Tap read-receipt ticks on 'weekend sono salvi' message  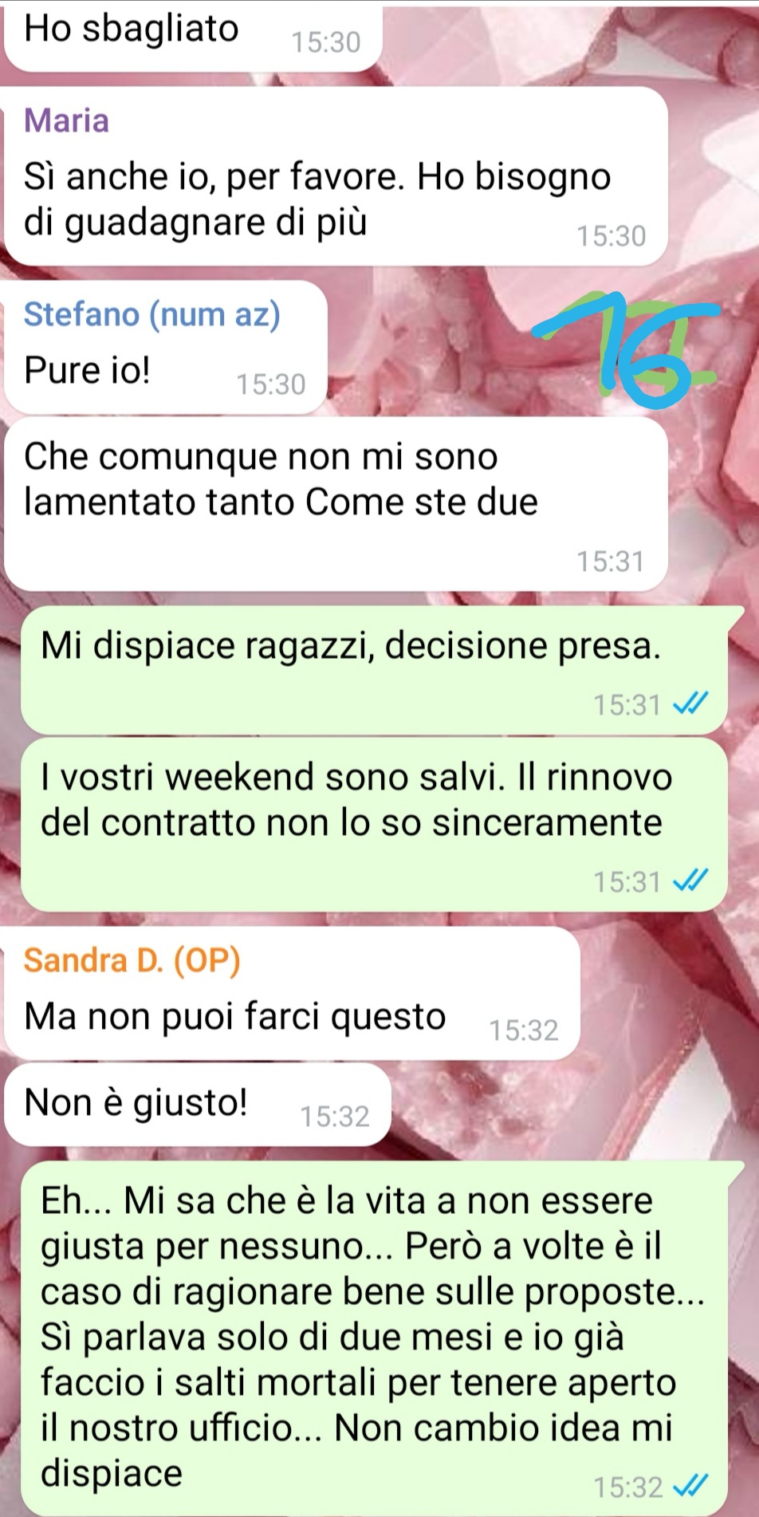tap(690, 881)
